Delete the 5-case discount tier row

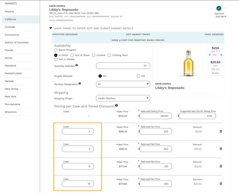(221, 149)
